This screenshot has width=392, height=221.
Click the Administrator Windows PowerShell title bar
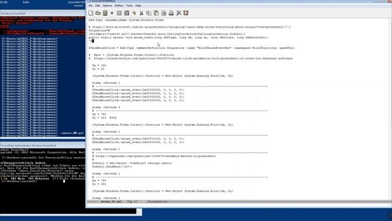click(42, 145)
